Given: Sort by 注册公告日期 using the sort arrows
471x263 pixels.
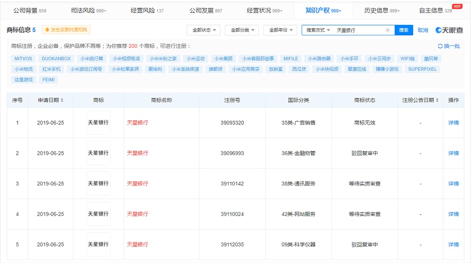Looking at the screenshot, I should [x=438, y=100].
